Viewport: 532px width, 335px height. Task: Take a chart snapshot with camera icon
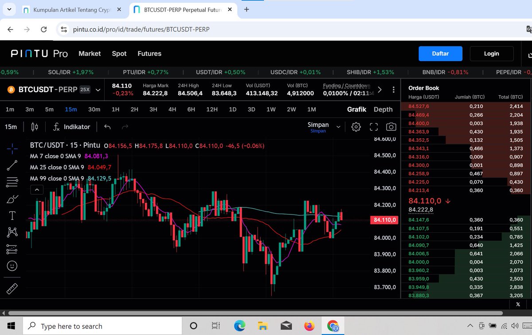[391, 127]
